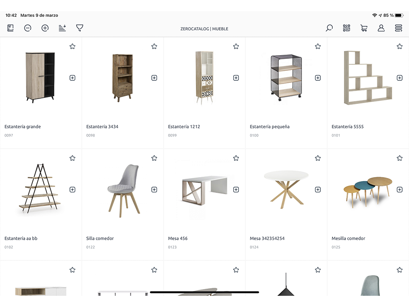Favorite the pendant lamp with the star

(x=318, y=270)
